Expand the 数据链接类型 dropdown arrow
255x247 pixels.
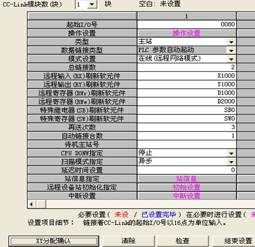231,50
